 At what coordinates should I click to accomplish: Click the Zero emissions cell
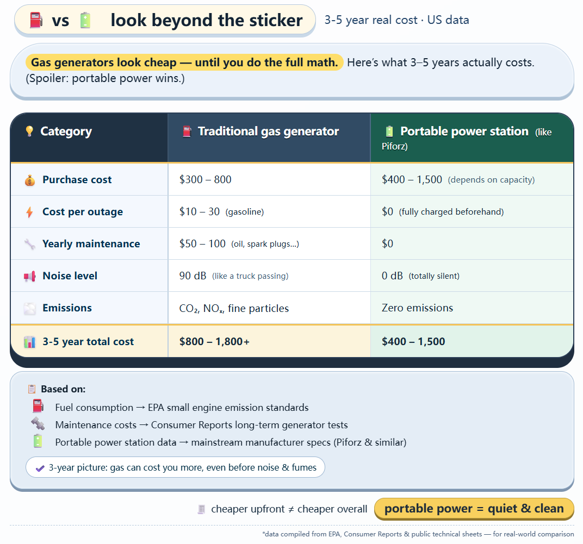[417, 308]
